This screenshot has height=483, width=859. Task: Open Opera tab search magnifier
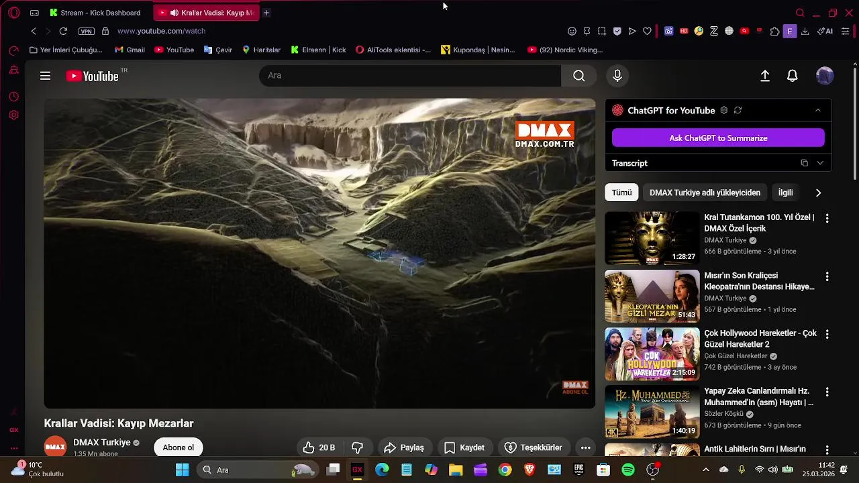pyautogui.click(x=800, y=13)
